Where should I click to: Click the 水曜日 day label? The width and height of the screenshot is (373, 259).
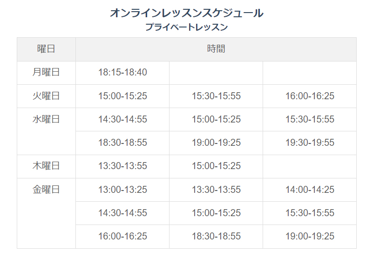tap(46, 119)
